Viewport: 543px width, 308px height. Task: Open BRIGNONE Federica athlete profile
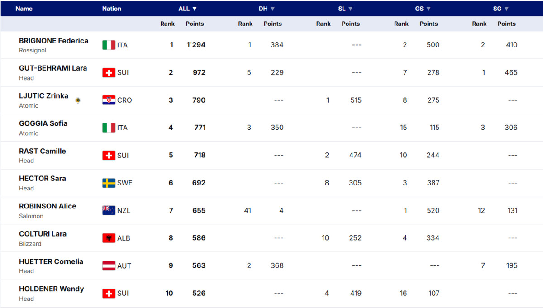tap(53, 41)
